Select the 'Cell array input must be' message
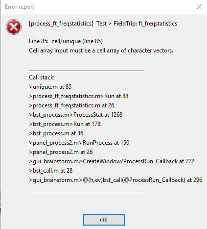207x229 pixels. [101, 51]
